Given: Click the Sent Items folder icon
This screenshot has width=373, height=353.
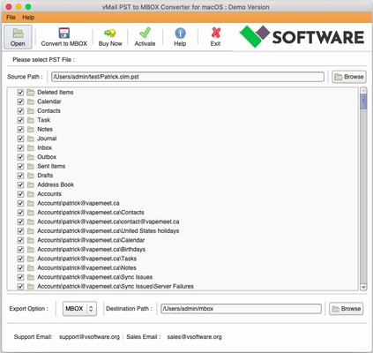Looking at the screenshot, I should pos(31,166).
